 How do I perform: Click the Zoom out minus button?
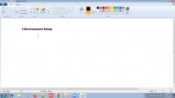[x=155, y=91]
